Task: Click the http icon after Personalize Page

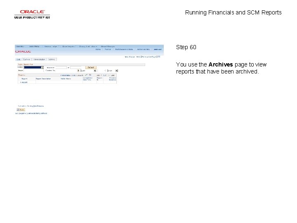Action: pyautogui.click(x=159, y=57)
